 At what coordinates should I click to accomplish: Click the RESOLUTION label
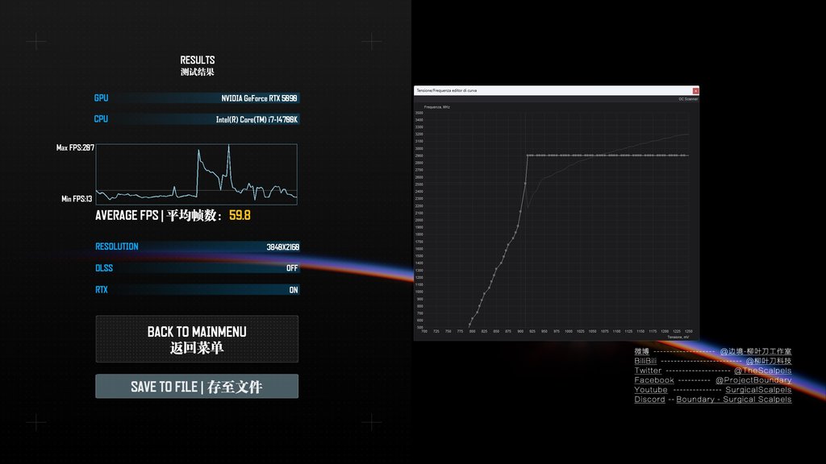click(117, 246)
